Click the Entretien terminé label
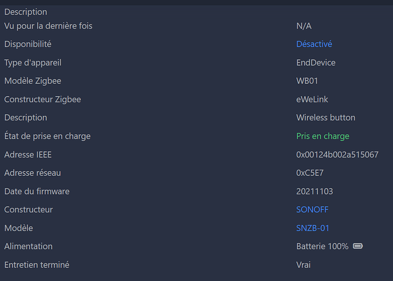Viewport: 393px width, 281px height. [37, 265]
